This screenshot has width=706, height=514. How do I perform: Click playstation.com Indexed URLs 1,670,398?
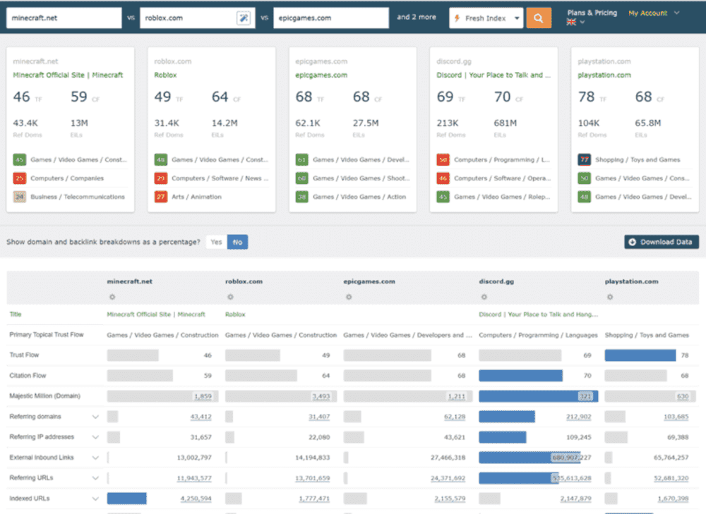tap(673, 498)
